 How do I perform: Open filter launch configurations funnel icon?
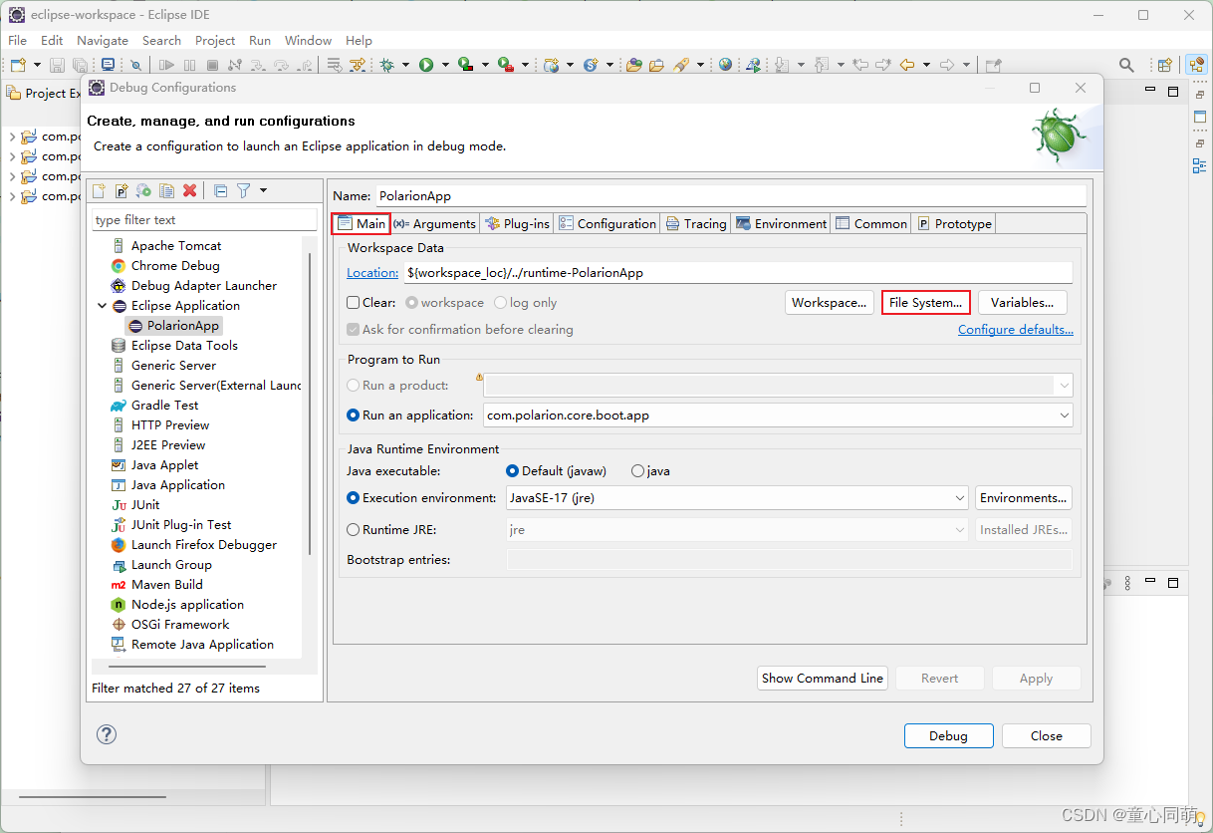click(x=243, y=190)
